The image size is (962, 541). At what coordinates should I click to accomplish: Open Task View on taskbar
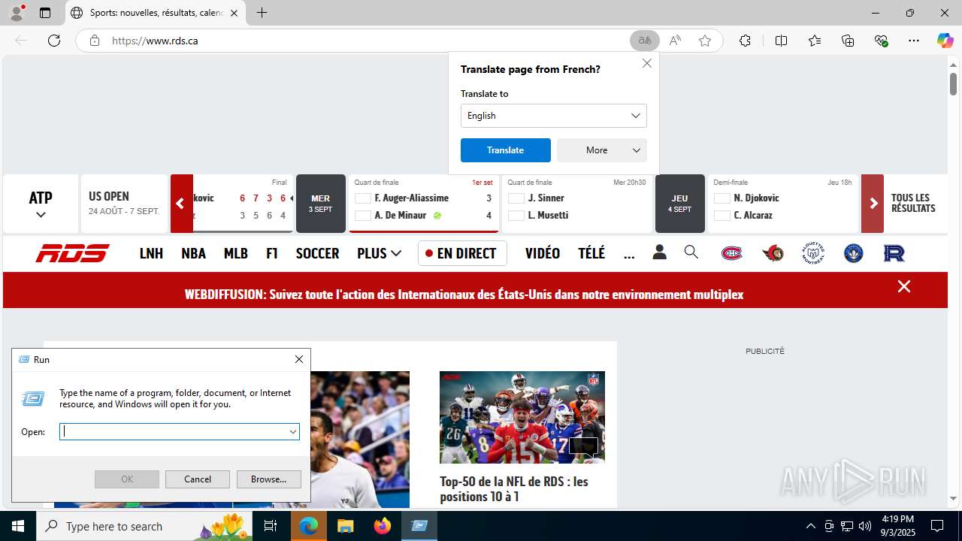coord(271,526)
